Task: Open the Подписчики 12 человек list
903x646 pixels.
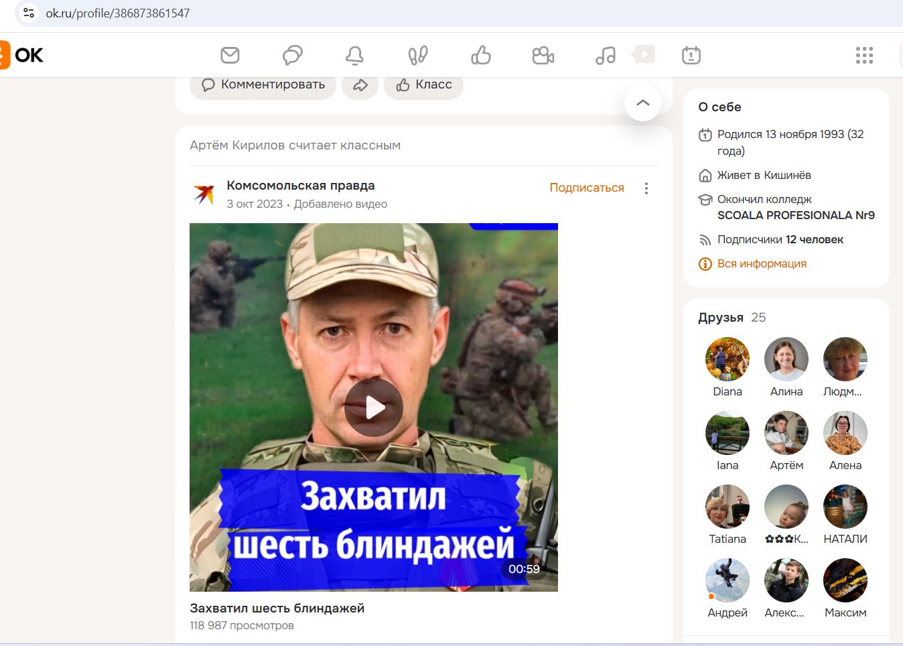Action: (x=780, y=239)
